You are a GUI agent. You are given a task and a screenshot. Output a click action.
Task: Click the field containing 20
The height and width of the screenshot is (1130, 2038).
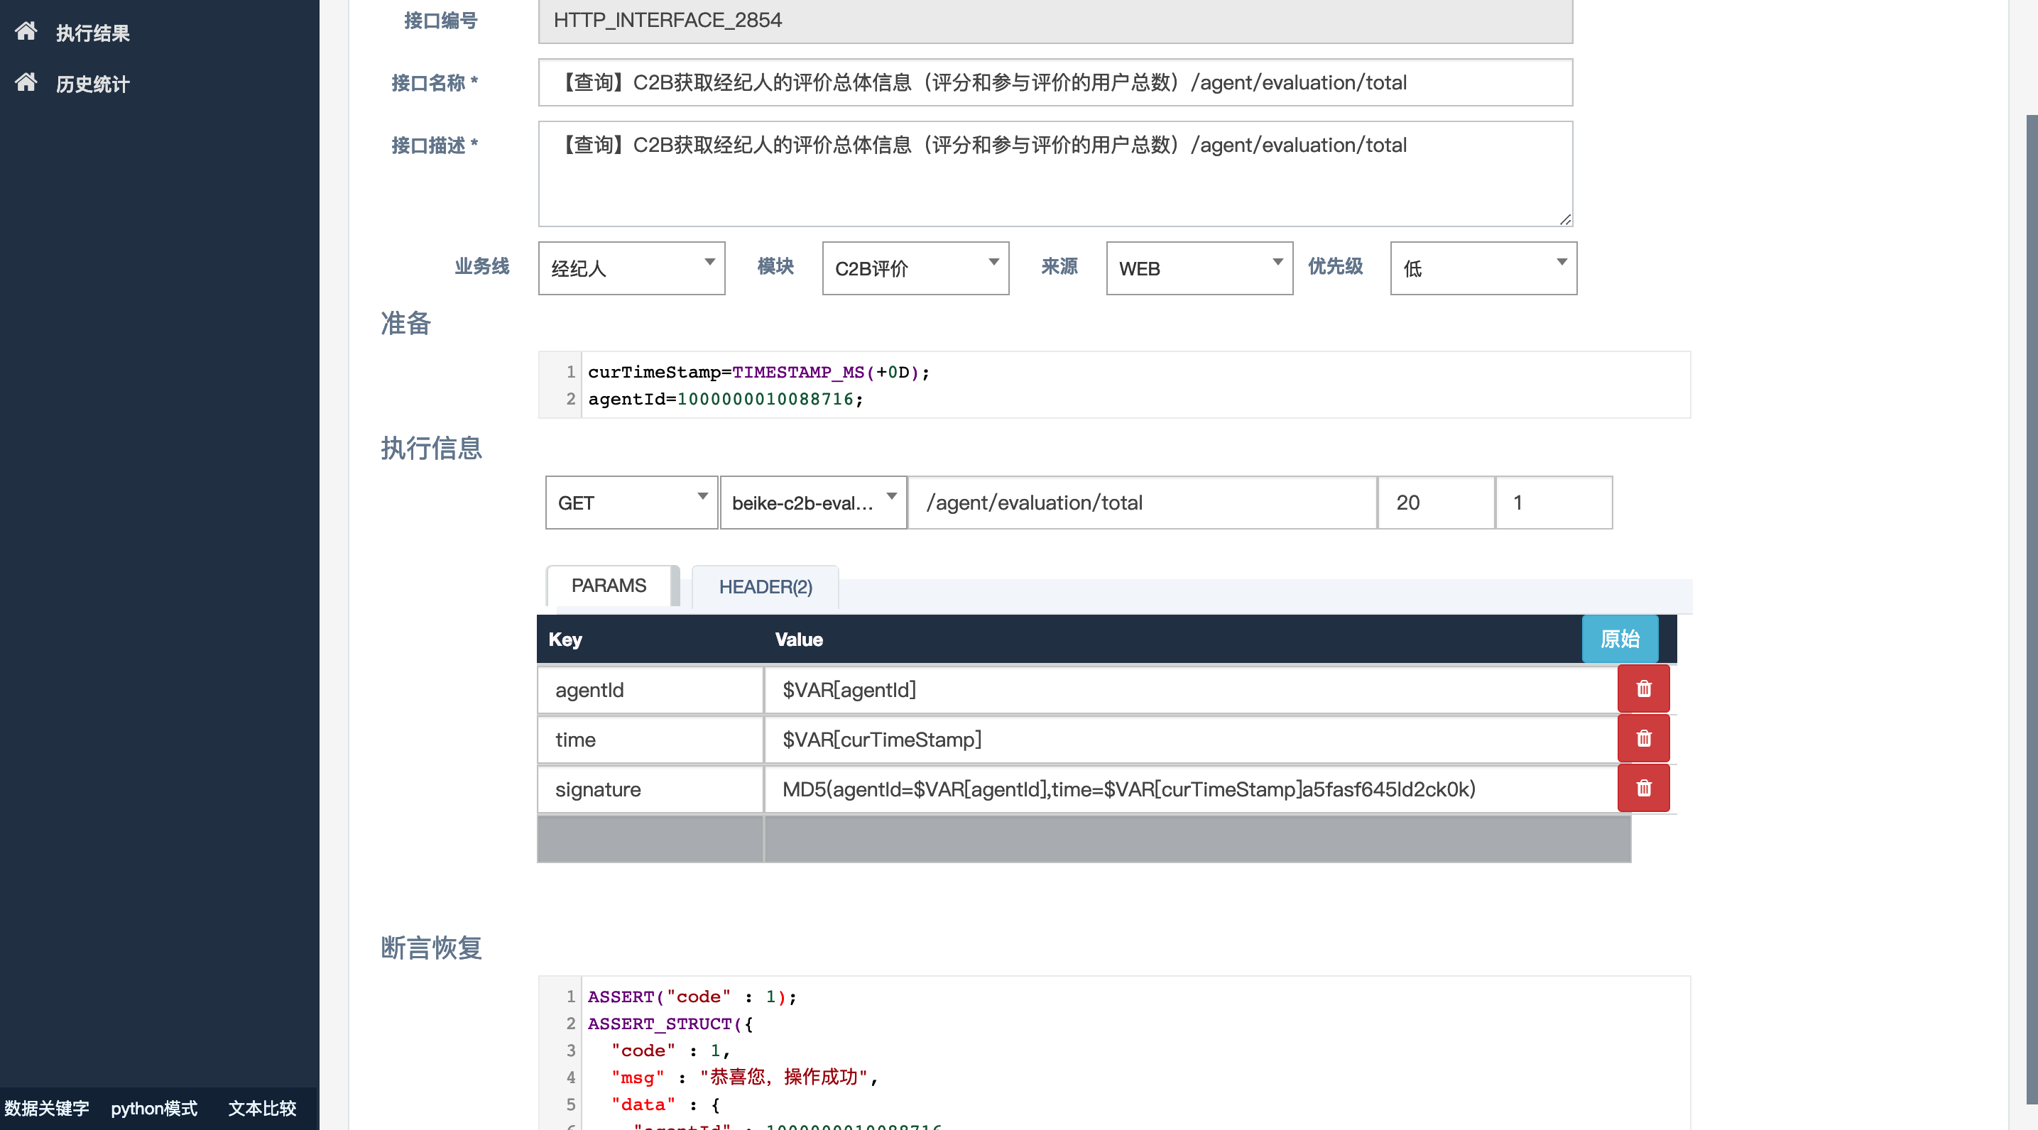(1436, 502)
